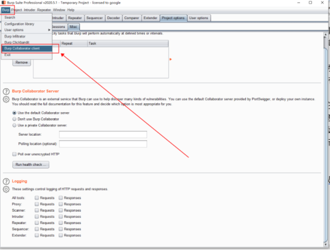This screenshot has width=330, height=250.
Task: Click the Burp Collaborator Server settings gear
Action: tap(6, 100)
